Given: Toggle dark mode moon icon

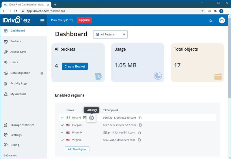Looking at the screenshot, I should click(211, 20).
